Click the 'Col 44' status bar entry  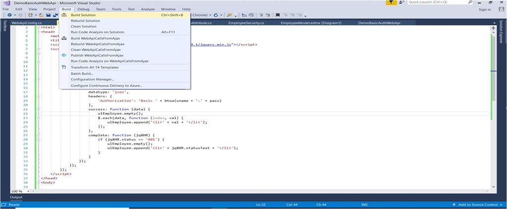(292, 205)
